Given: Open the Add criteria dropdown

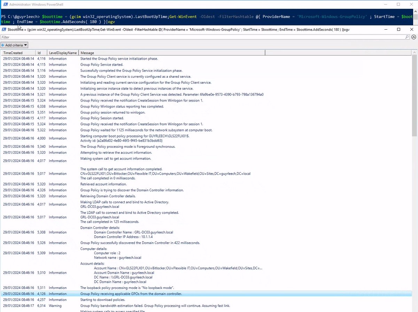Looking at the screenshot, I should [14, 45].
